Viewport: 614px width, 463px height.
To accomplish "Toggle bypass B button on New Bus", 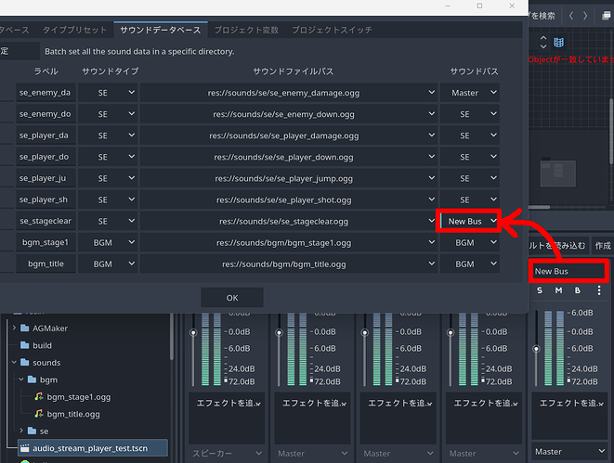I will (x=577, y=291).
